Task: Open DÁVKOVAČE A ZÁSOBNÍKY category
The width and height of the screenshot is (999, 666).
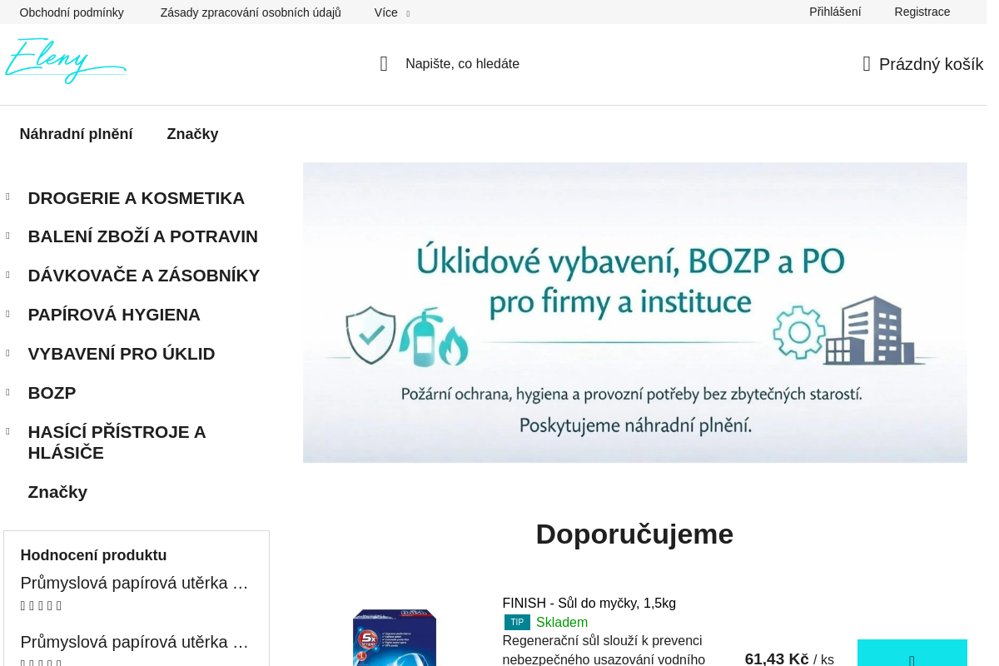Action: coord(144,276)
